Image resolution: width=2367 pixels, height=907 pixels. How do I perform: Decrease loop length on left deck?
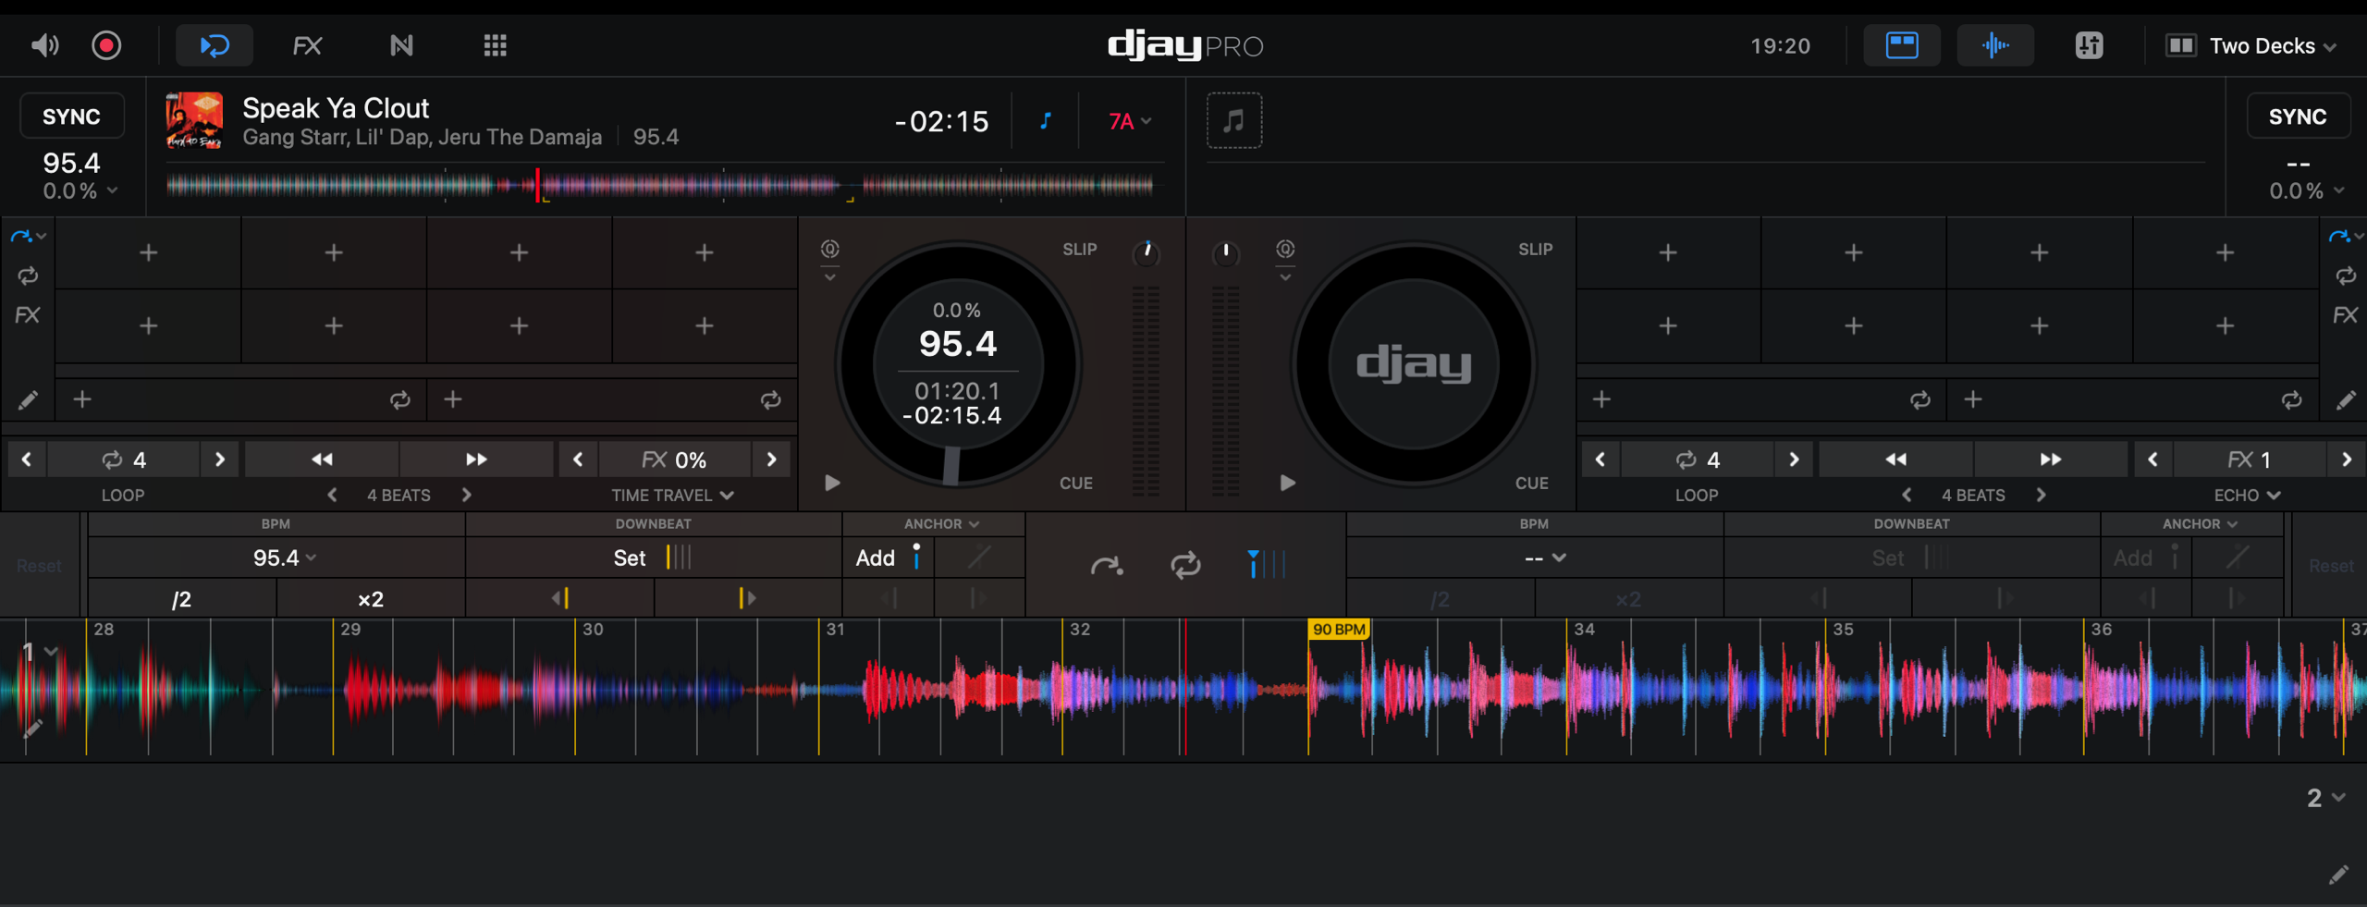[x=27, y=460]
